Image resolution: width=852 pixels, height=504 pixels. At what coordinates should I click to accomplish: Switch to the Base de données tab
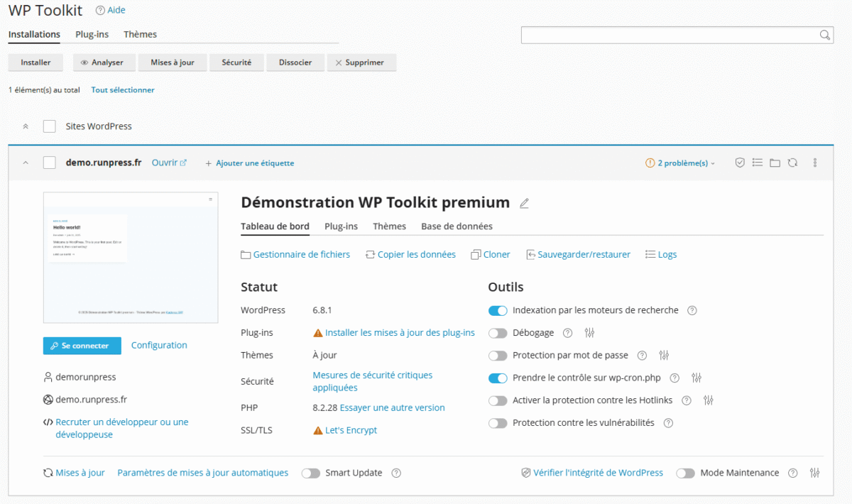coord(457,226)
